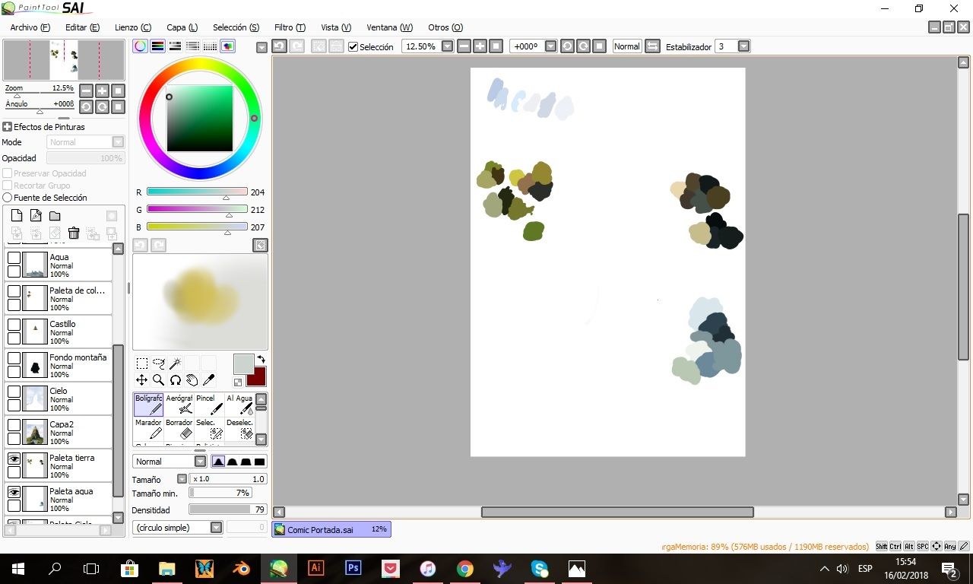
Task: Show the Castillo layer
Action: (x=14, y=325)
